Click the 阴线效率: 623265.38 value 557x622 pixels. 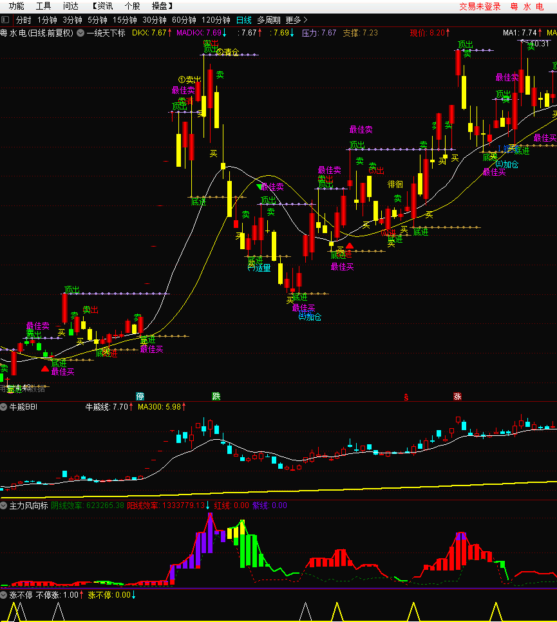[88, 505]
